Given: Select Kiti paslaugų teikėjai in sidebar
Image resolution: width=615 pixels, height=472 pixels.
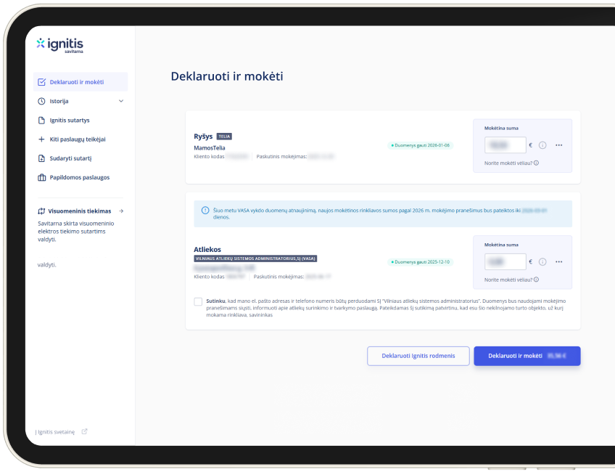Looking at the screenshot, I should [78, 139].
